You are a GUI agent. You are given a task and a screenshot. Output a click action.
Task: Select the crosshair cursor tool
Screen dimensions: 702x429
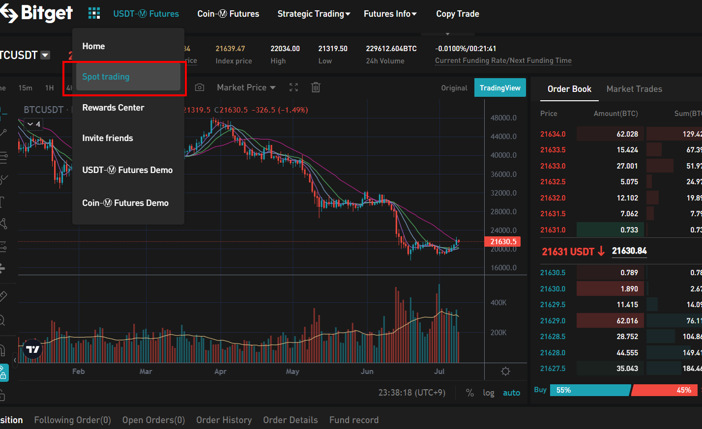[3, 114]
